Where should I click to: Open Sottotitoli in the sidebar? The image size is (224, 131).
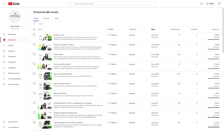tap(15, 62)
